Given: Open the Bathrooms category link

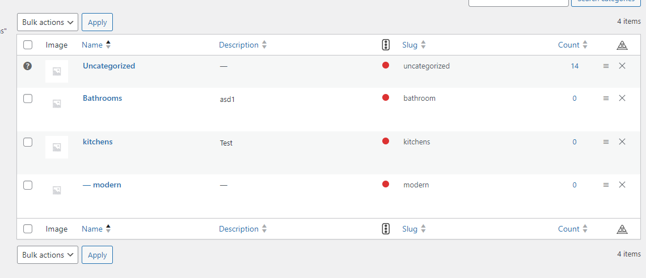Looking at the screenshot, I should click(102, 98).
